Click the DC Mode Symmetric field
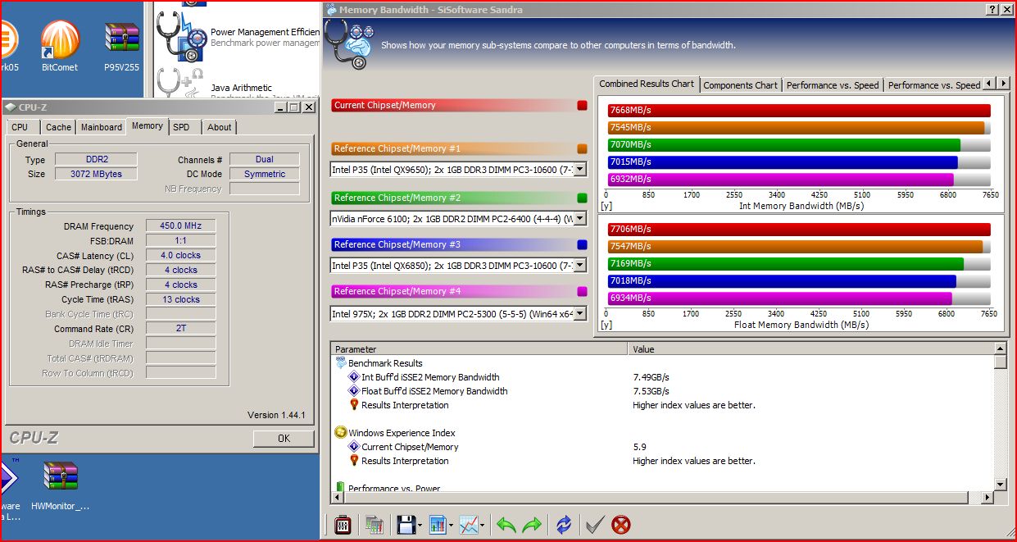The height and width of the screenshot is (542, 1017). coord(265,174)
